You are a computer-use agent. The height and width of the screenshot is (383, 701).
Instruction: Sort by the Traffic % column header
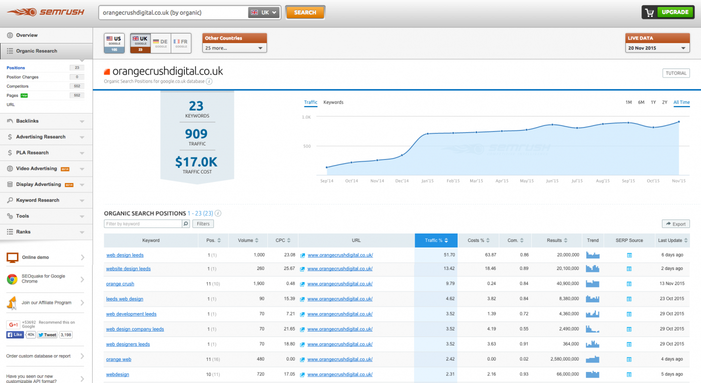click(x=437, y=240)
